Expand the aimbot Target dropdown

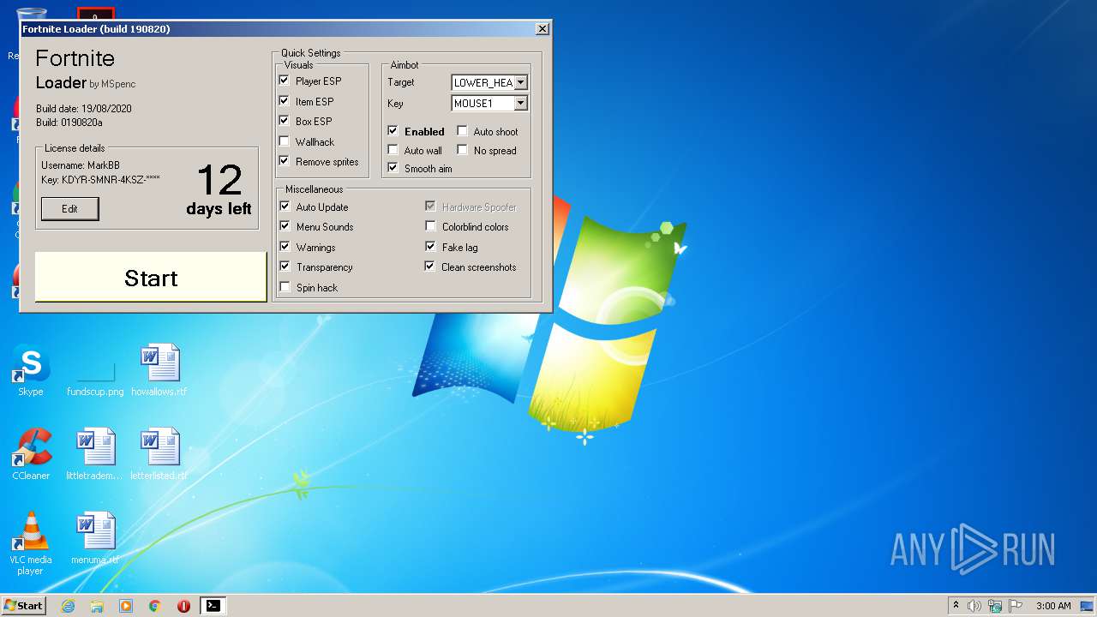520,82
